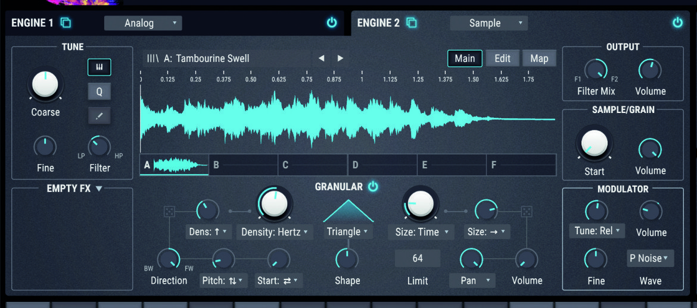Click the Pan knob
The image size is (697, 308).
tap(472, 260)
